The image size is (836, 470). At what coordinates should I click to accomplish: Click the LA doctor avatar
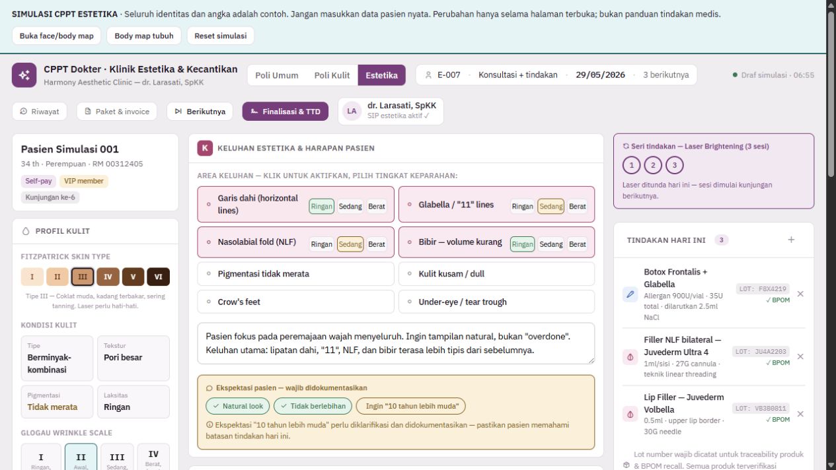(x=352, y=111)
